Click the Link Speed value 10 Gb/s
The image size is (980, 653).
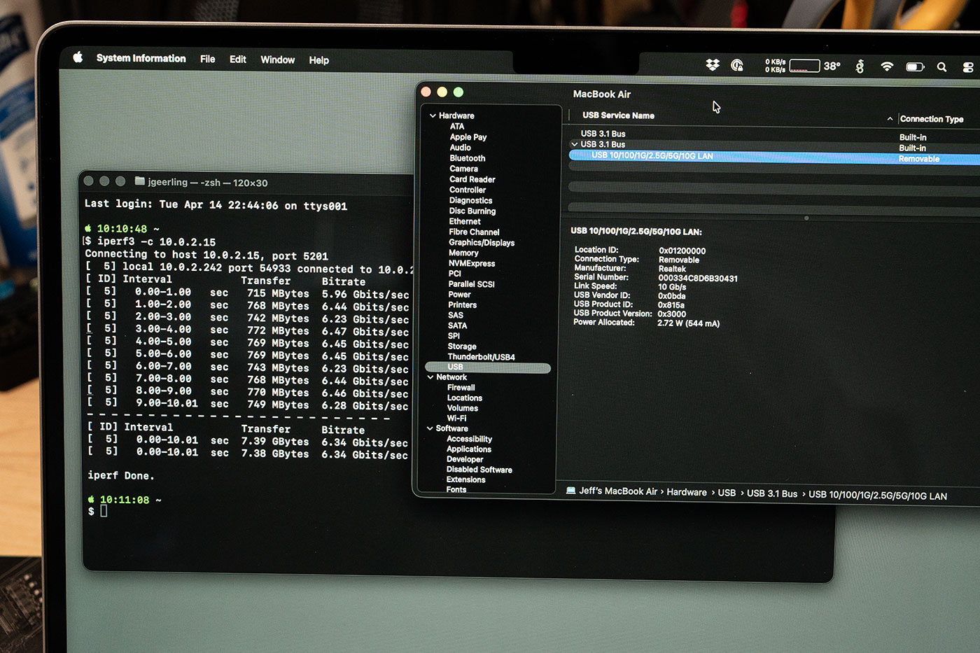pyautogui.click(x=672, y=287)
